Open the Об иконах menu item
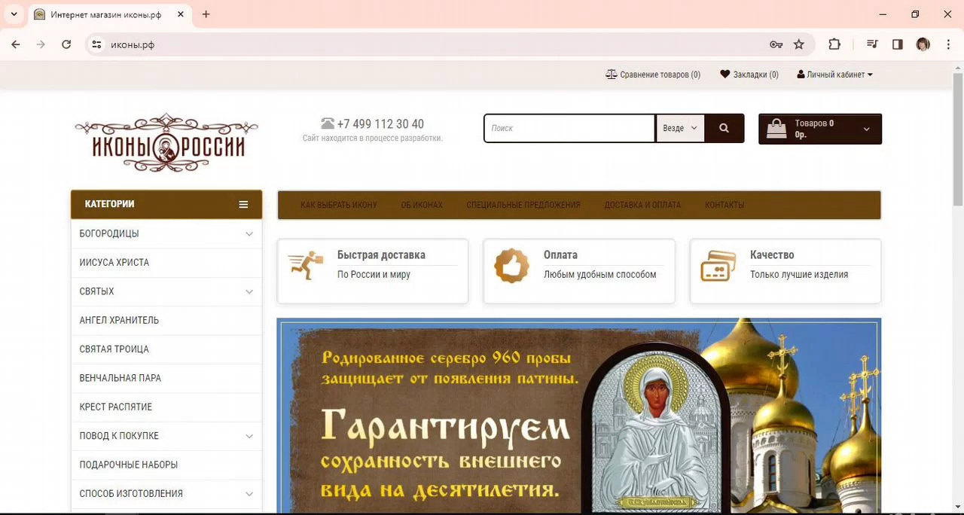 422,205
